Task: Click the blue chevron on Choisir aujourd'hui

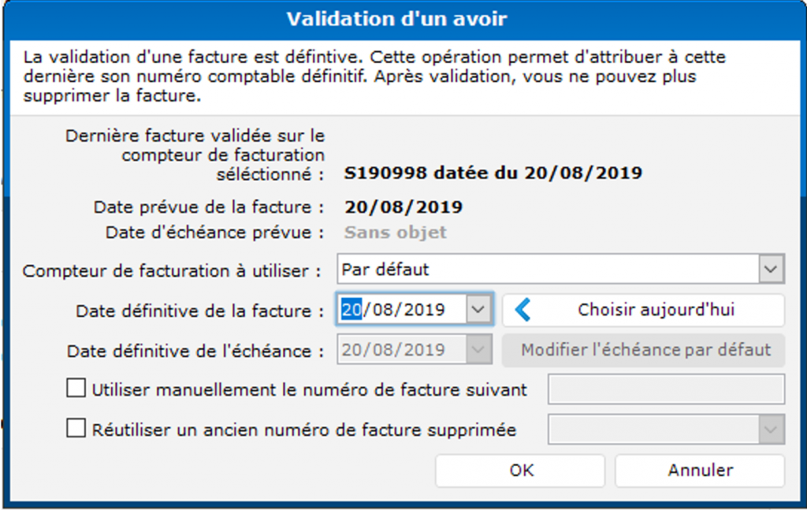Action: pos(522,311)
